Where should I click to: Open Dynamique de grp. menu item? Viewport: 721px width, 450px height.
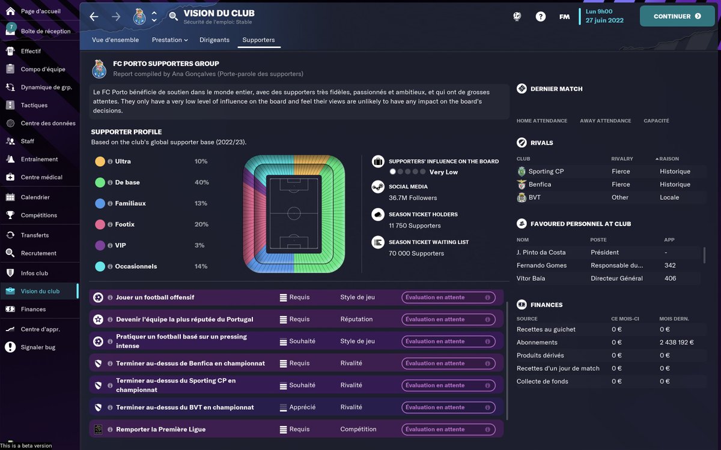point(40,87)
